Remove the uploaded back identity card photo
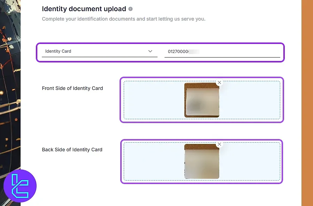Screen dimensions: 313x206 (x=220, y=144)
